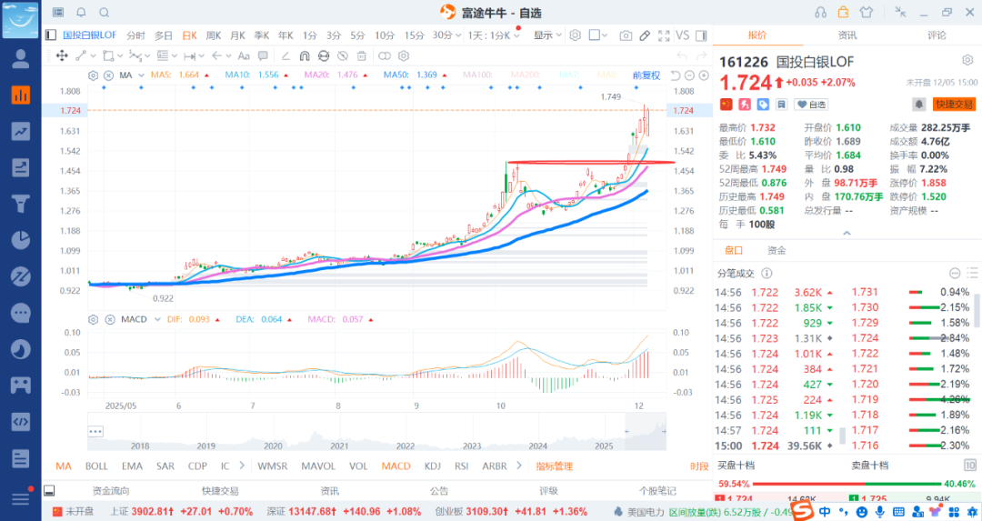Toggle the magnet snap drawing tool
Viewport: 982px width, 521px height.
click(x=305, y=55)
